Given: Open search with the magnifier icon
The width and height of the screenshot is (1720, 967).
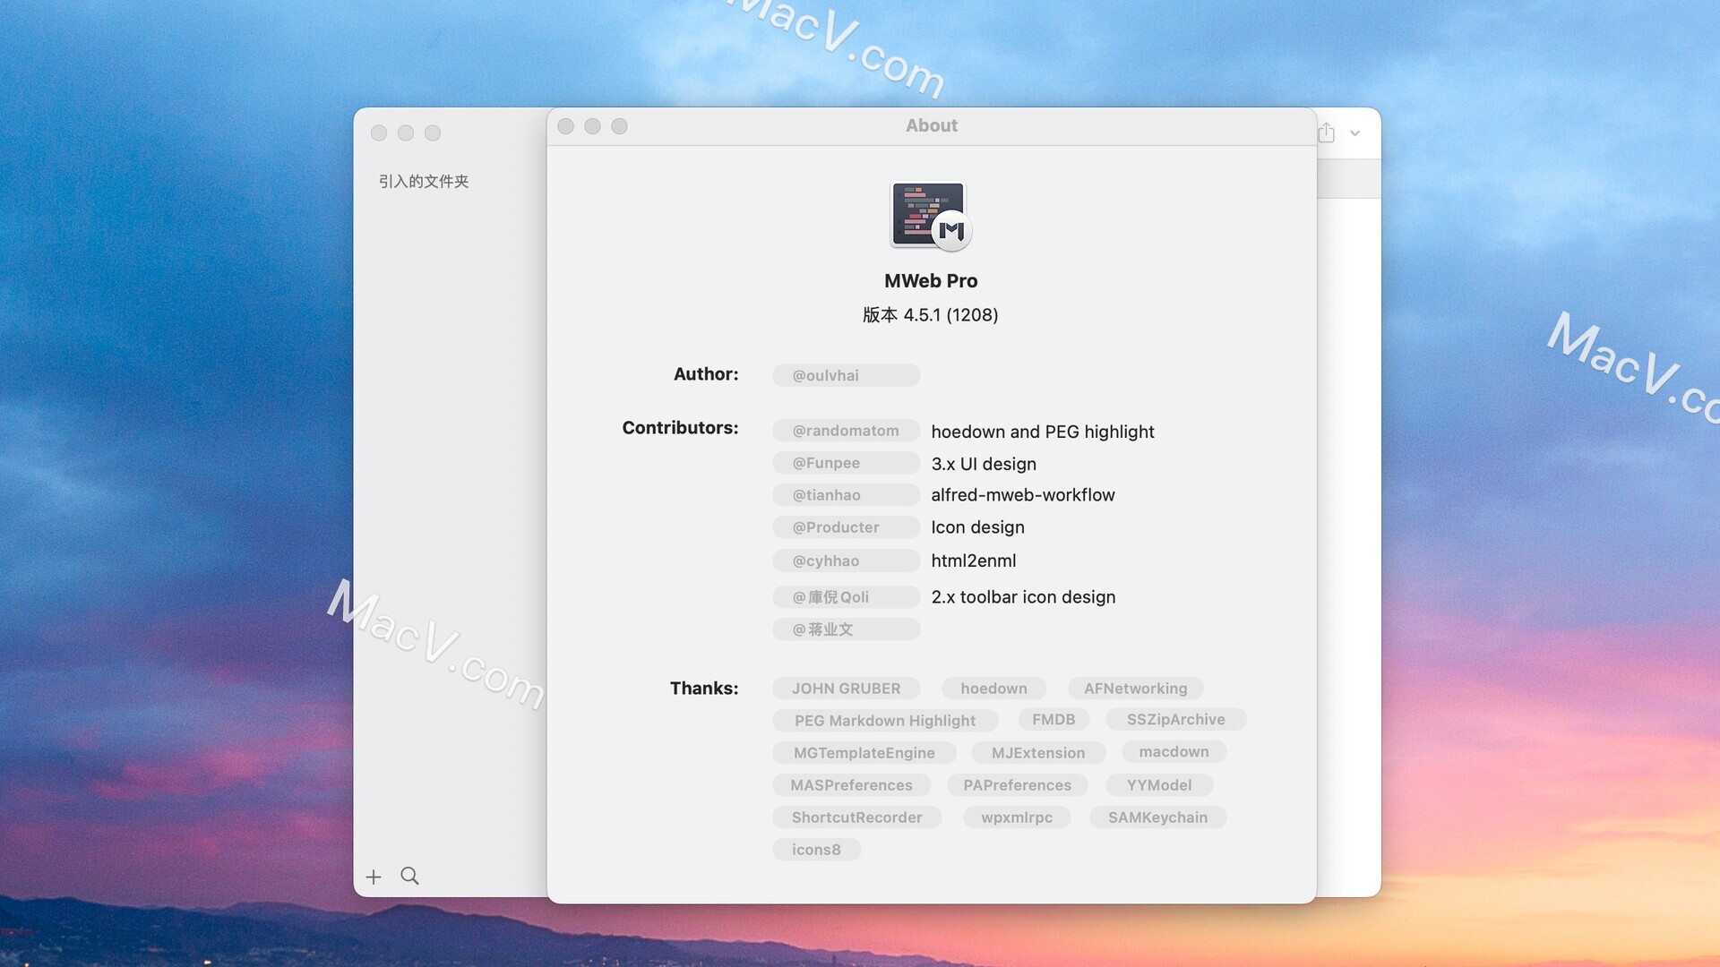Looking at the screenshot, I should 409,876.
